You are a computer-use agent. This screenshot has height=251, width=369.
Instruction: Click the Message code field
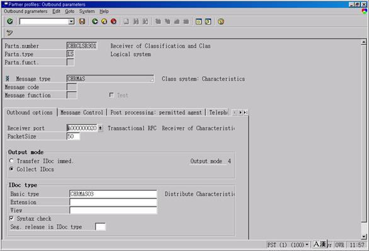72,87
